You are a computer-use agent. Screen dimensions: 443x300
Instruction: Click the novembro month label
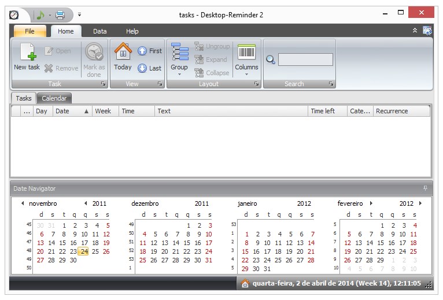click(x=43, y=203)
